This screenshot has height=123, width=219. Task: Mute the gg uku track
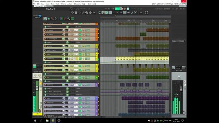(75, 46)
